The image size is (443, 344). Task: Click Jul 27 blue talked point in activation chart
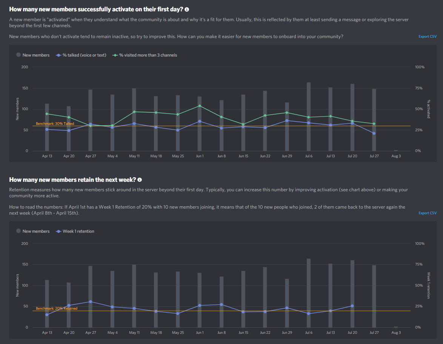pos(374,133)
